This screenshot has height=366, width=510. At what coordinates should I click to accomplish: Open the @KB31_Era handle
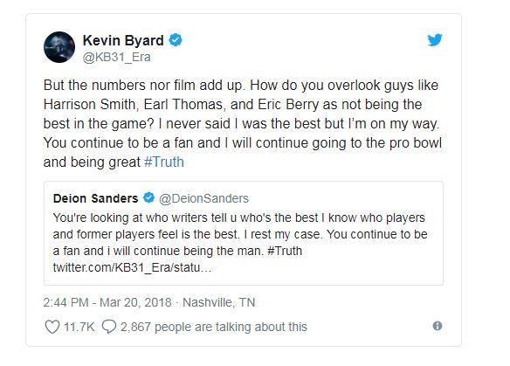pyautogui.click(x=116, y=58)
